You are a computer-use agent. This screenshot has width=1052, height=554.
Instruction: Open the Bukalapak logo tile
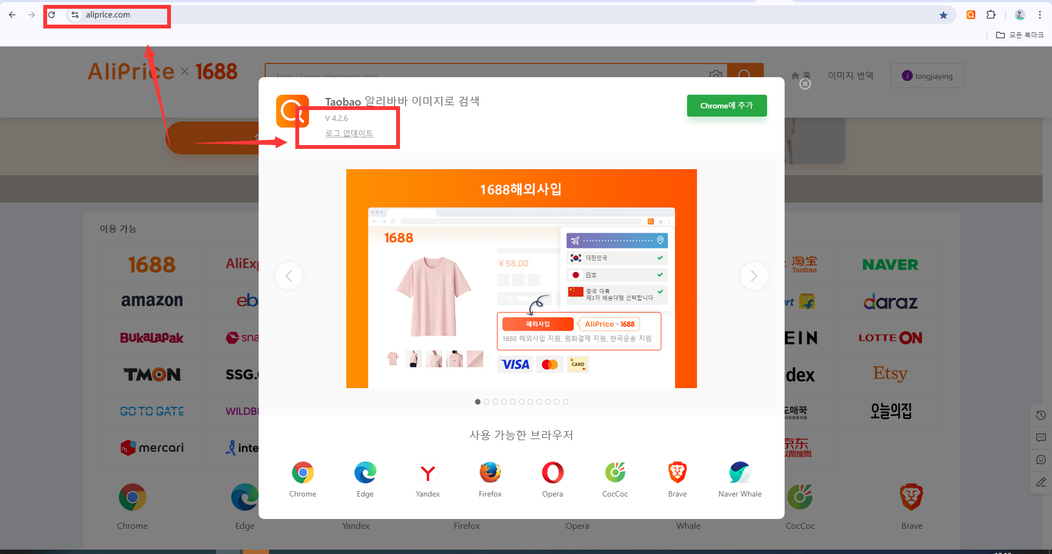click(x=152, y=338)
